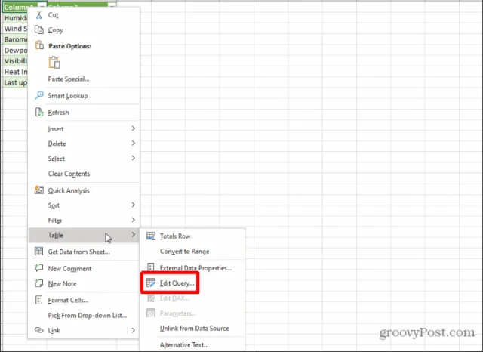The width and height of the screenshot is (483, 352).
Task: Click the greyed Parameters icon
Action: pos(151,313)
